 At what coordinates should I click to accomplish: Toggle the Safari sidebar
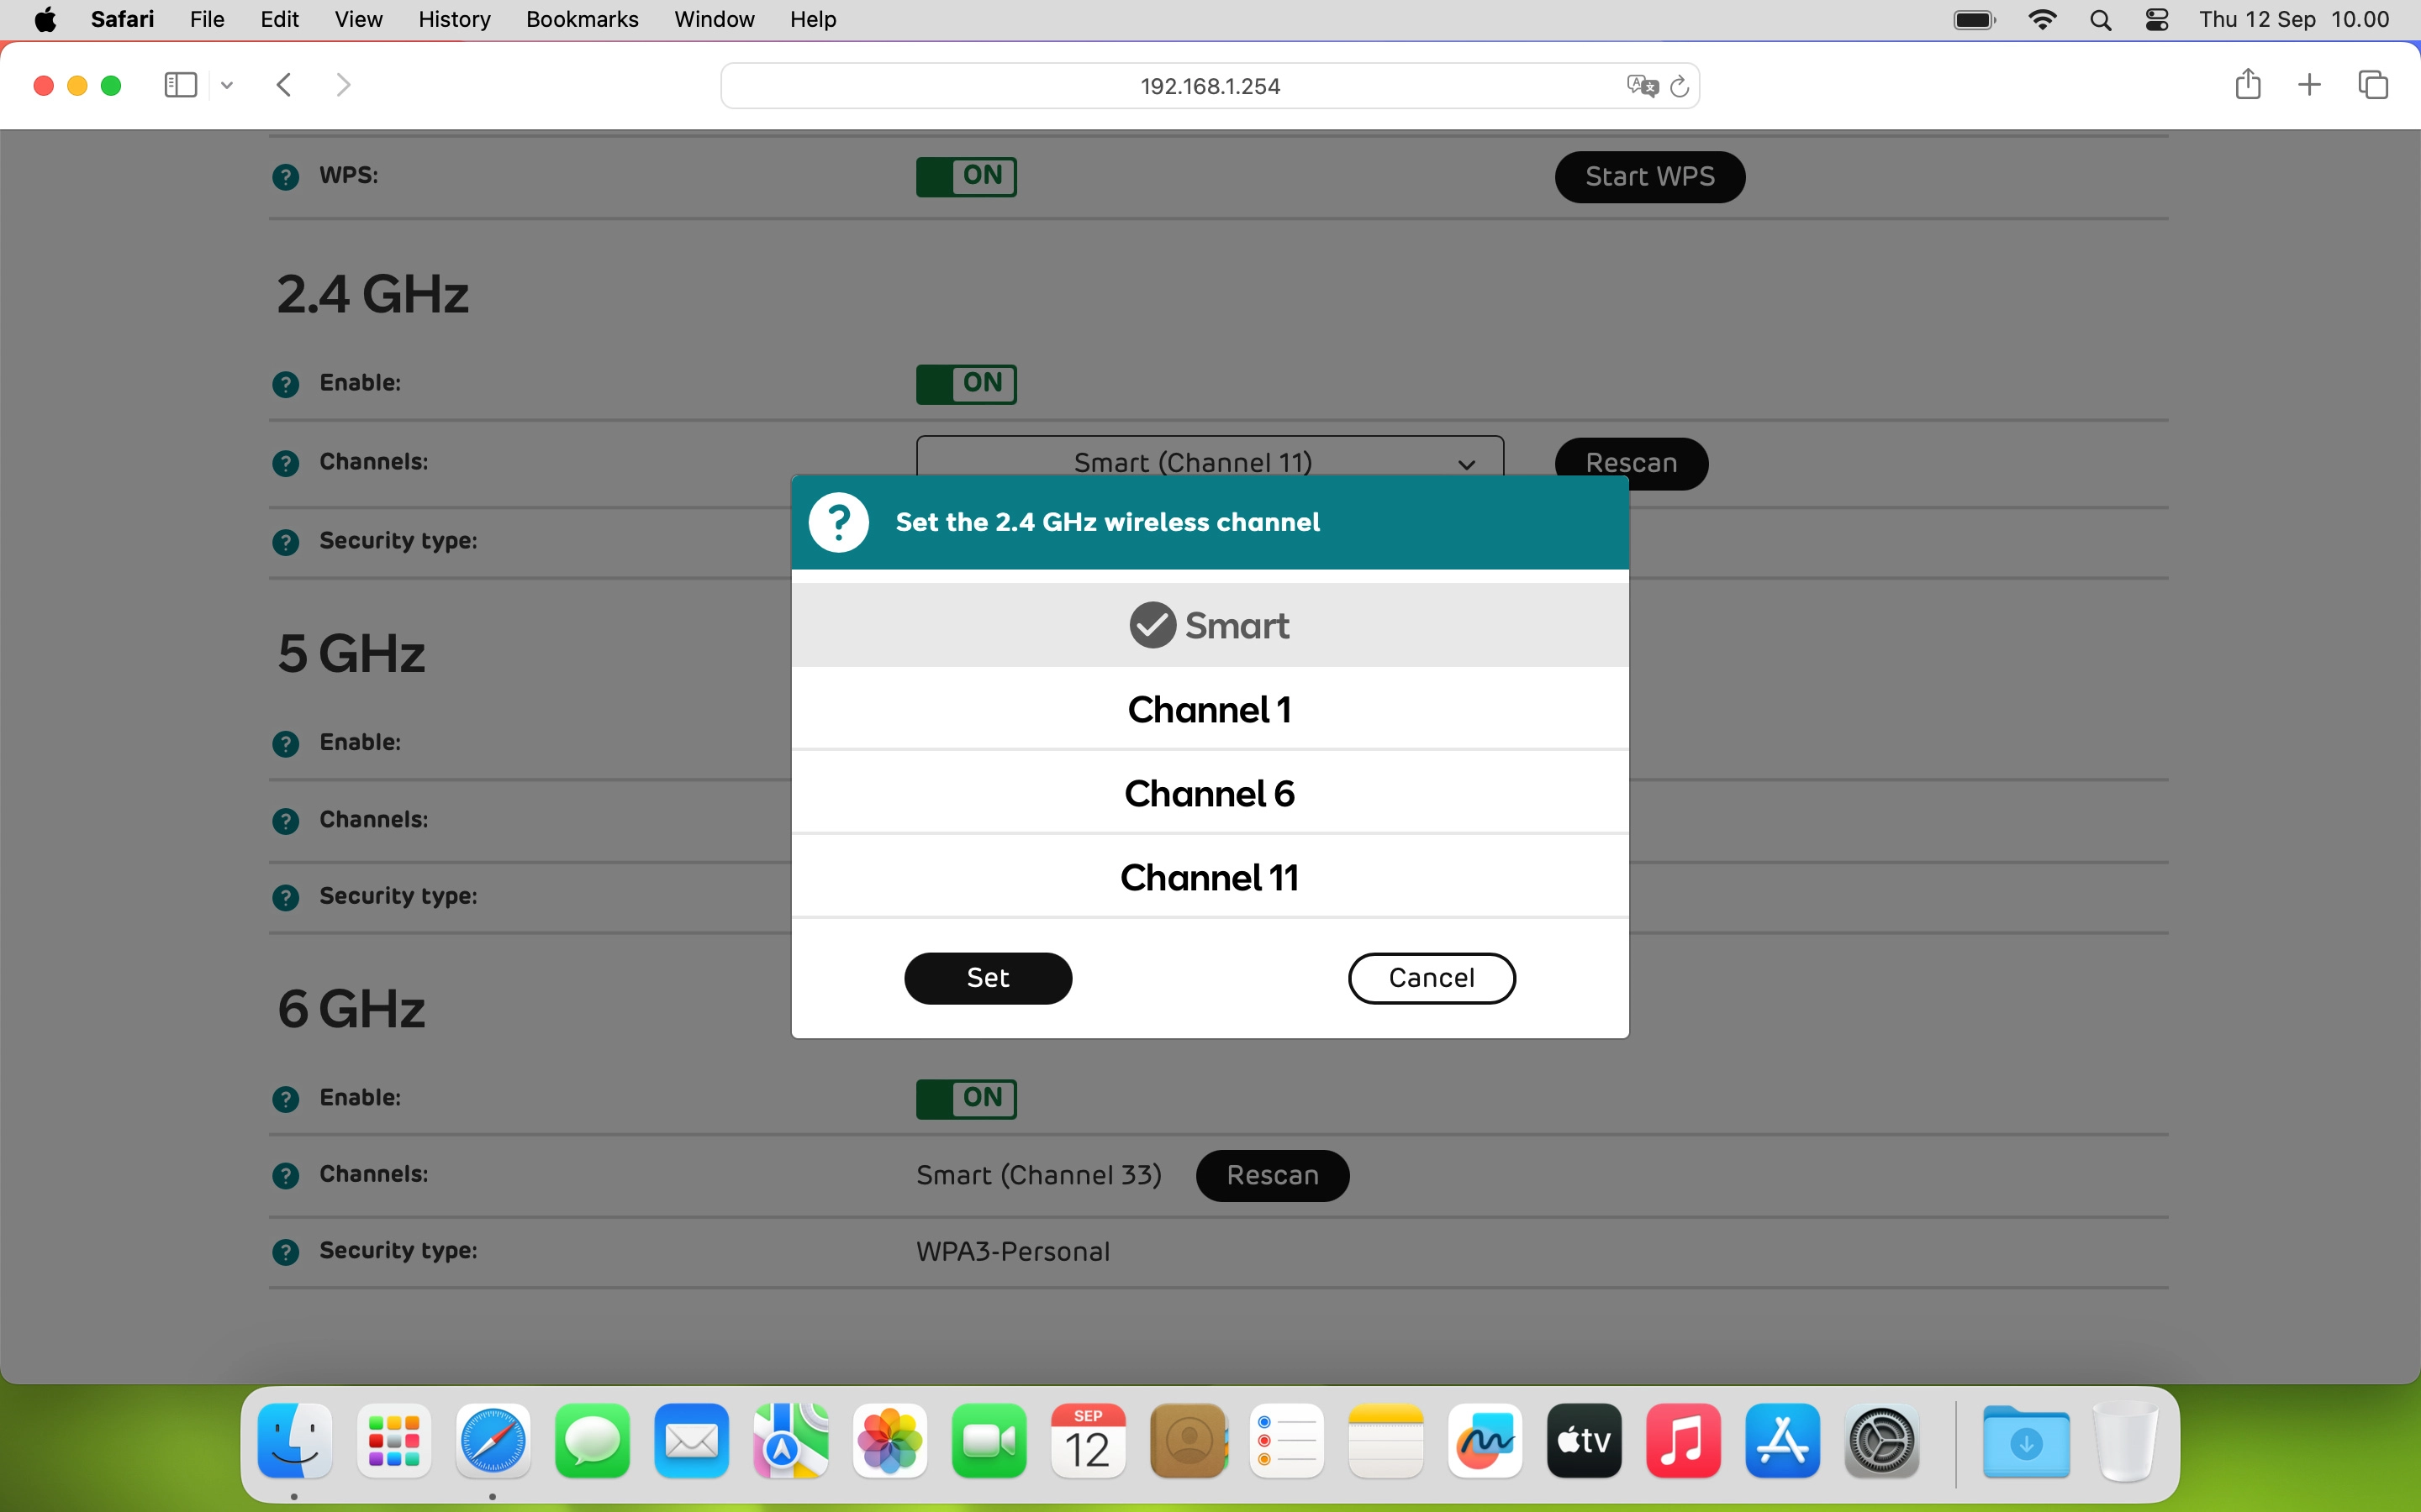click(179, 85)
